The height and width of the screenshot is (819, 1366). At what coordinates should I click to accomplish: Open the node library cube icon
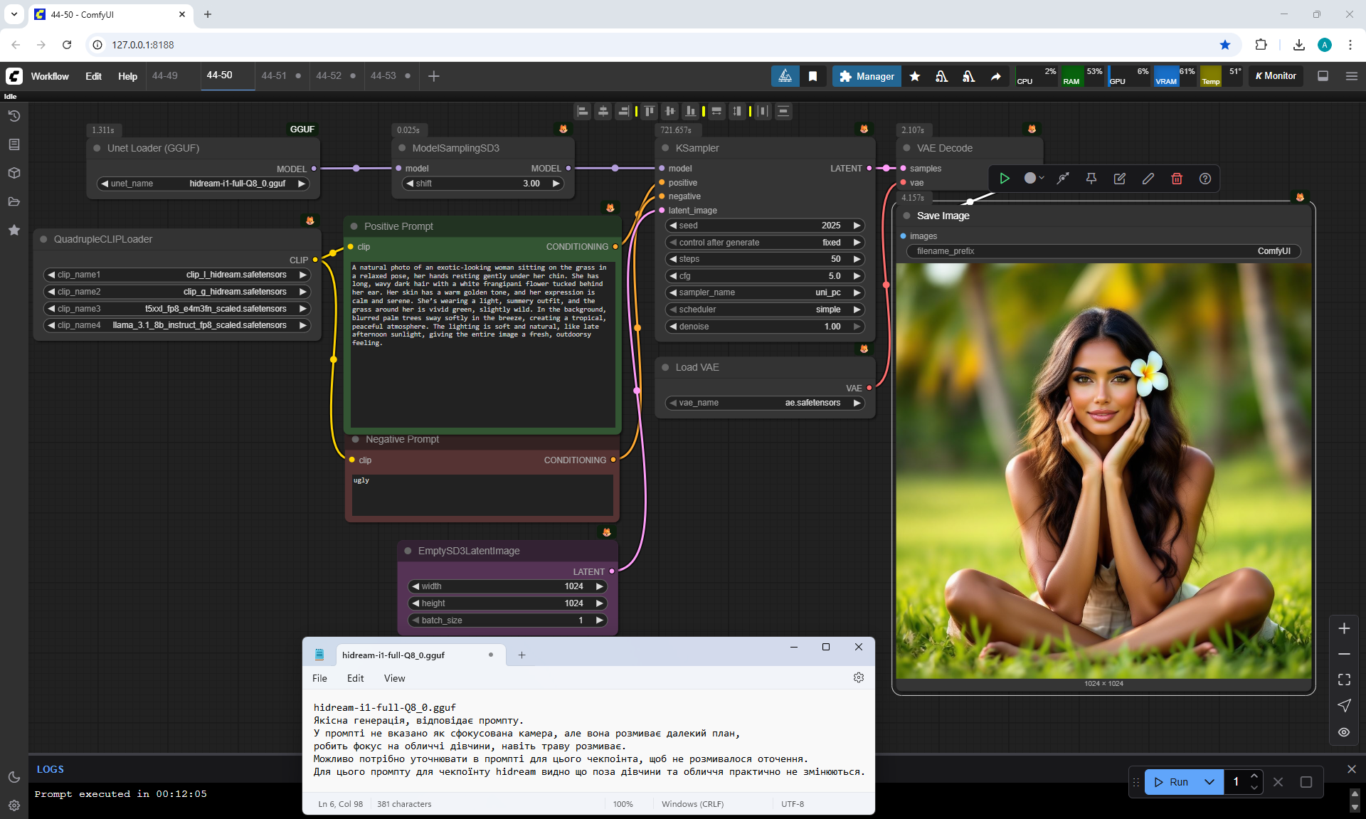(x=14, y=173)
